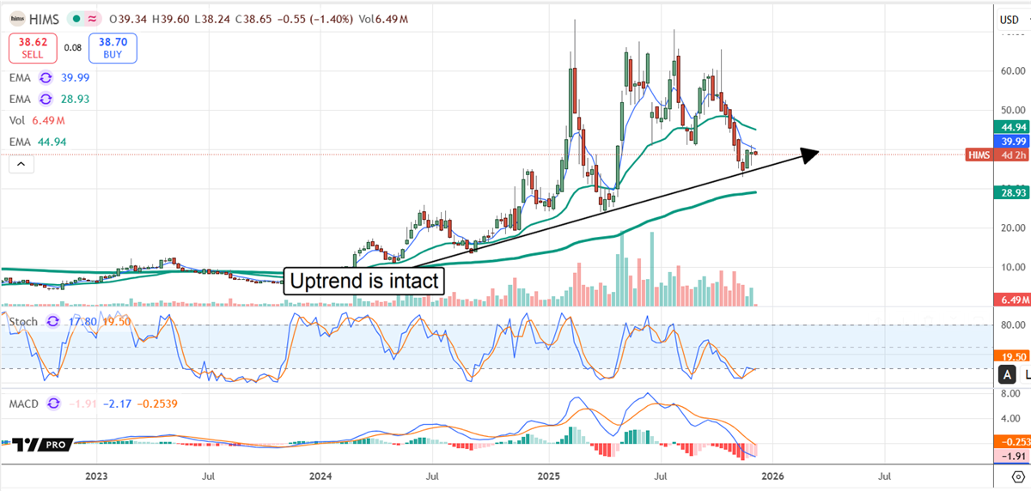Toggle auto scale with the A button

pyautogui.click(x=1006, y=374)
